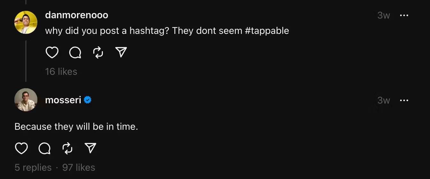Open the mosseri username link
This screenshot has height=179, width=430.
(63, 100)
